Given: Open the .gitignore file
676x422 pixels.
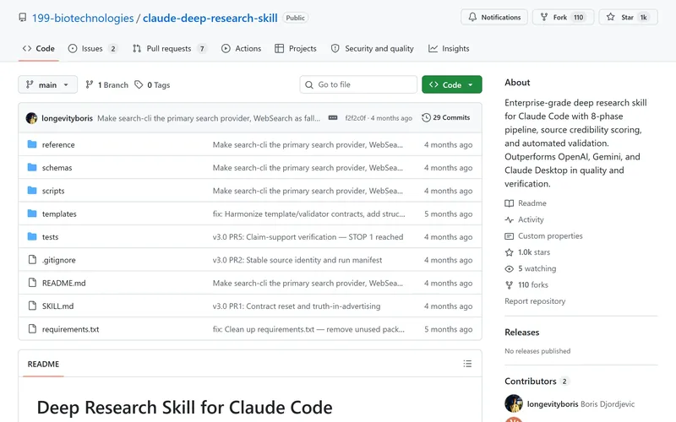Looking at the screenshot, I should pos(58,260).
